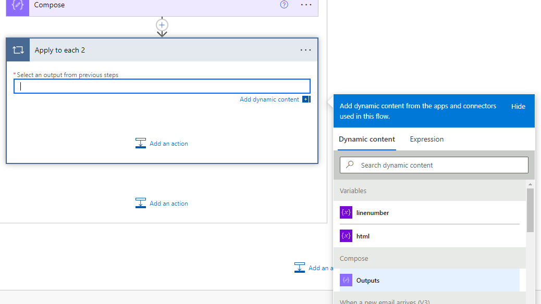Select the linenumber variable icon
This screenshot has height=304, width=541.
pyautogui.click(x=346, y=212)
